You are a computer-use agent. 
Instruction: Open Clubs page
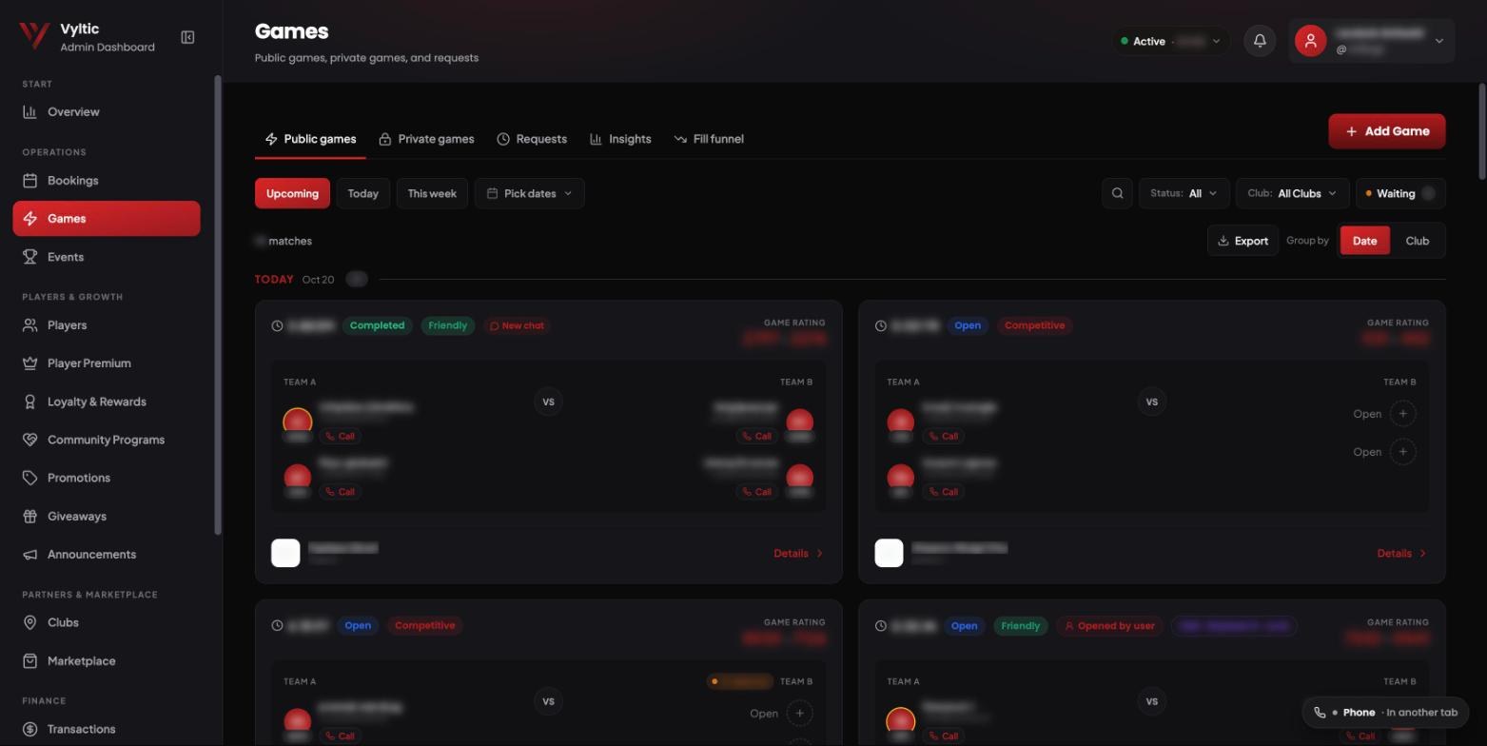tap(107, 622)
